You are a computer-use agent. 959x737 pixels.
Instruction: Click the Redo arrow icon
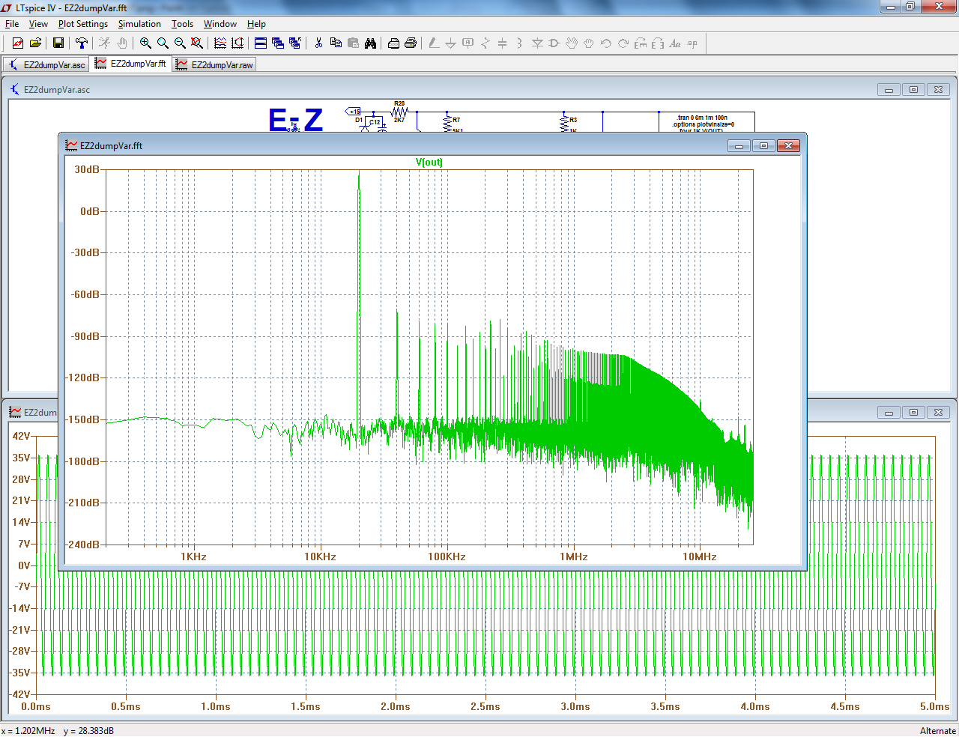pos(623,43)
